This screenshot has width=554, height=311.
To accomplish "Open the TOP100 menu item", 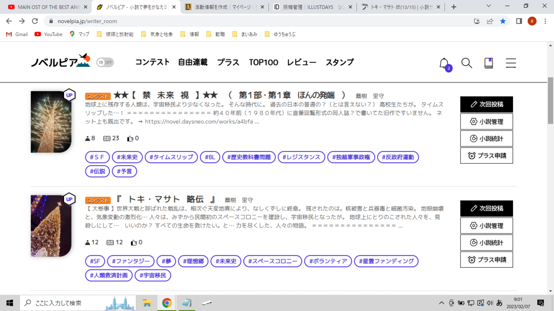I will coord(264,62).
